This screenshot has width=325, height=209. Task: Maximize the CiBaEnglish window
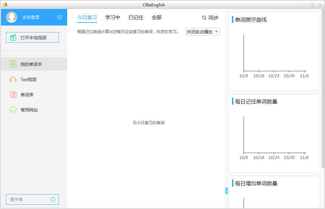(x=312, y=5)
